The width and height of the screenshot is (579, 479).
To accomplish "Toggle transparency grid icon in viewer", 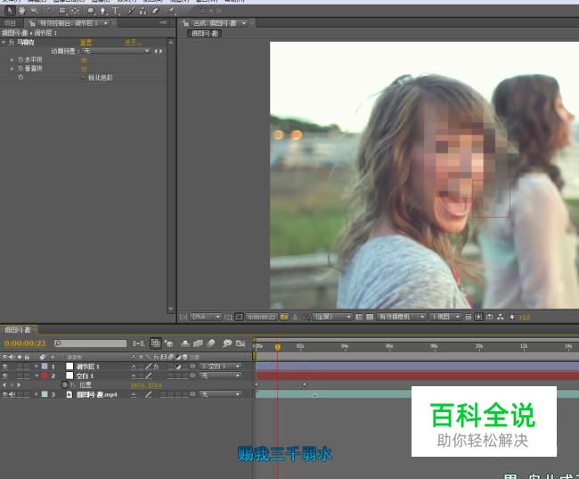I will [x=370, y=317].
